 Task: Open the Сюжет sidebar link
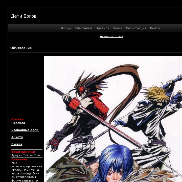pyautogui.click(x=17, y=144)
